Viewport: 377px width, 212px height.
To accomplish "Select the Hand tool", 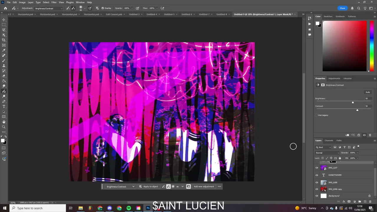I will coord(4,122).
